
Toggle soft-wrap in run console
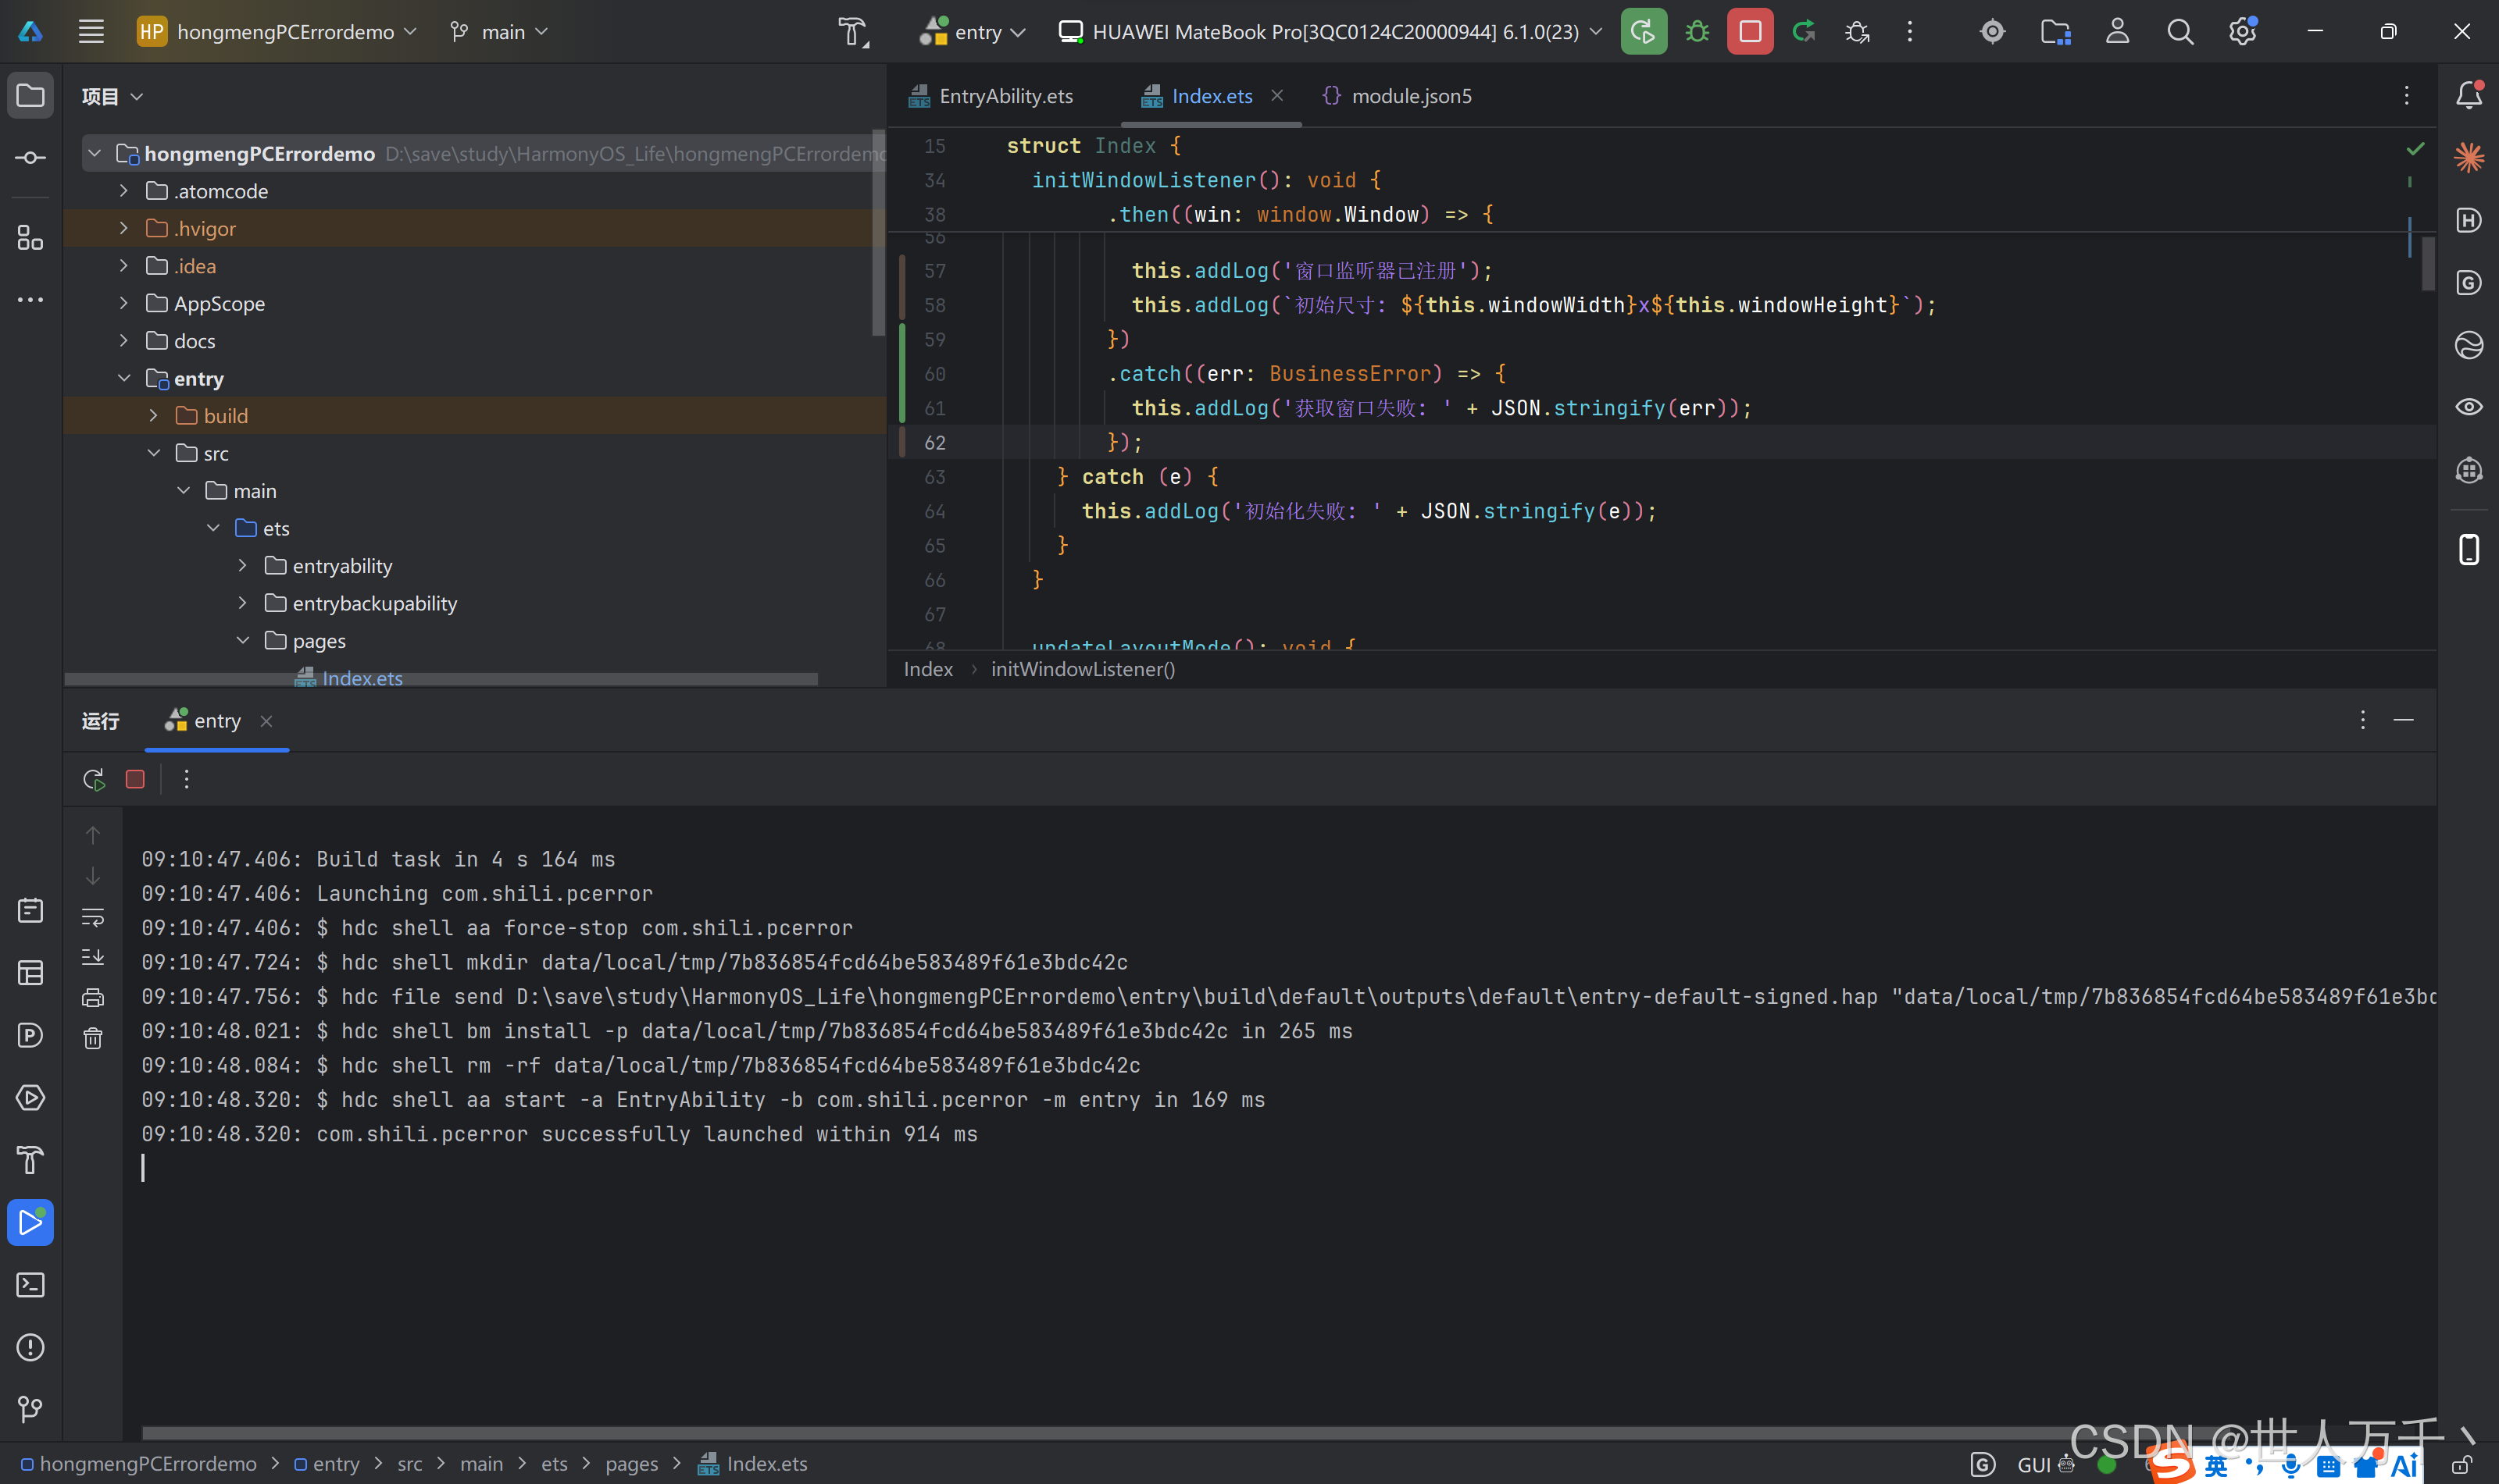coord(93,917)
